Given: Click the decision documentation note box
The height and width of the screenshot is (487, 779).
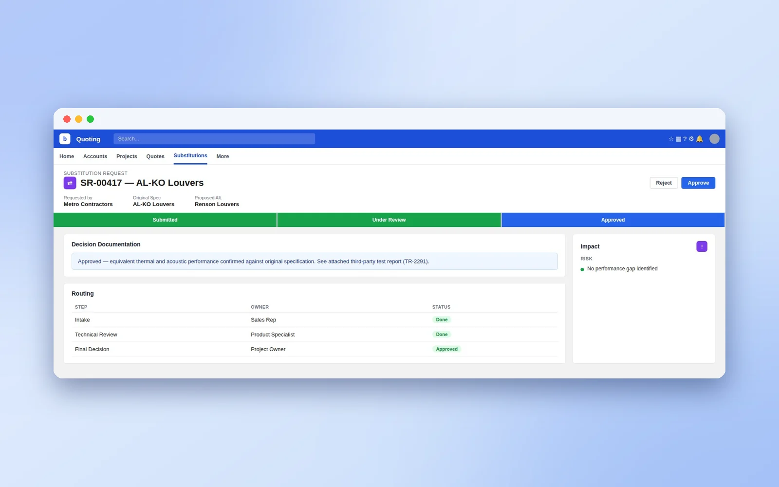Looking at the screenshot, I should tap(315, 262).
